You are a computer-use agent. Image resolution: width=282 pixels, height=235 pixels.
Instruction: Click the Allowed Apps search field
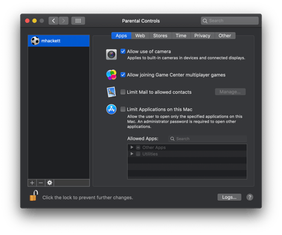207,139
